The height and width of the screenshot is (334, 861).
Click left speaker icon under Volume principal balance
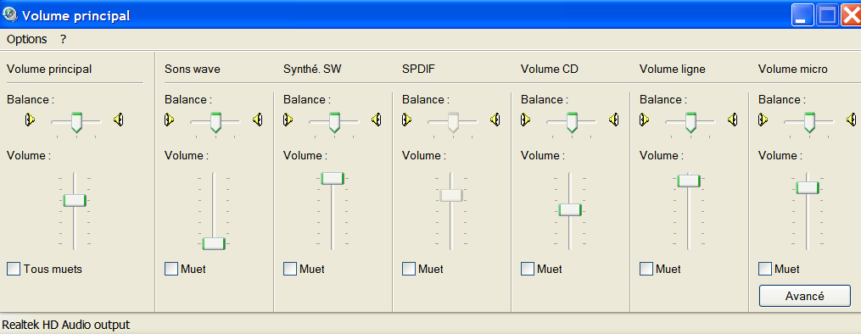click(x=31, y=119)
